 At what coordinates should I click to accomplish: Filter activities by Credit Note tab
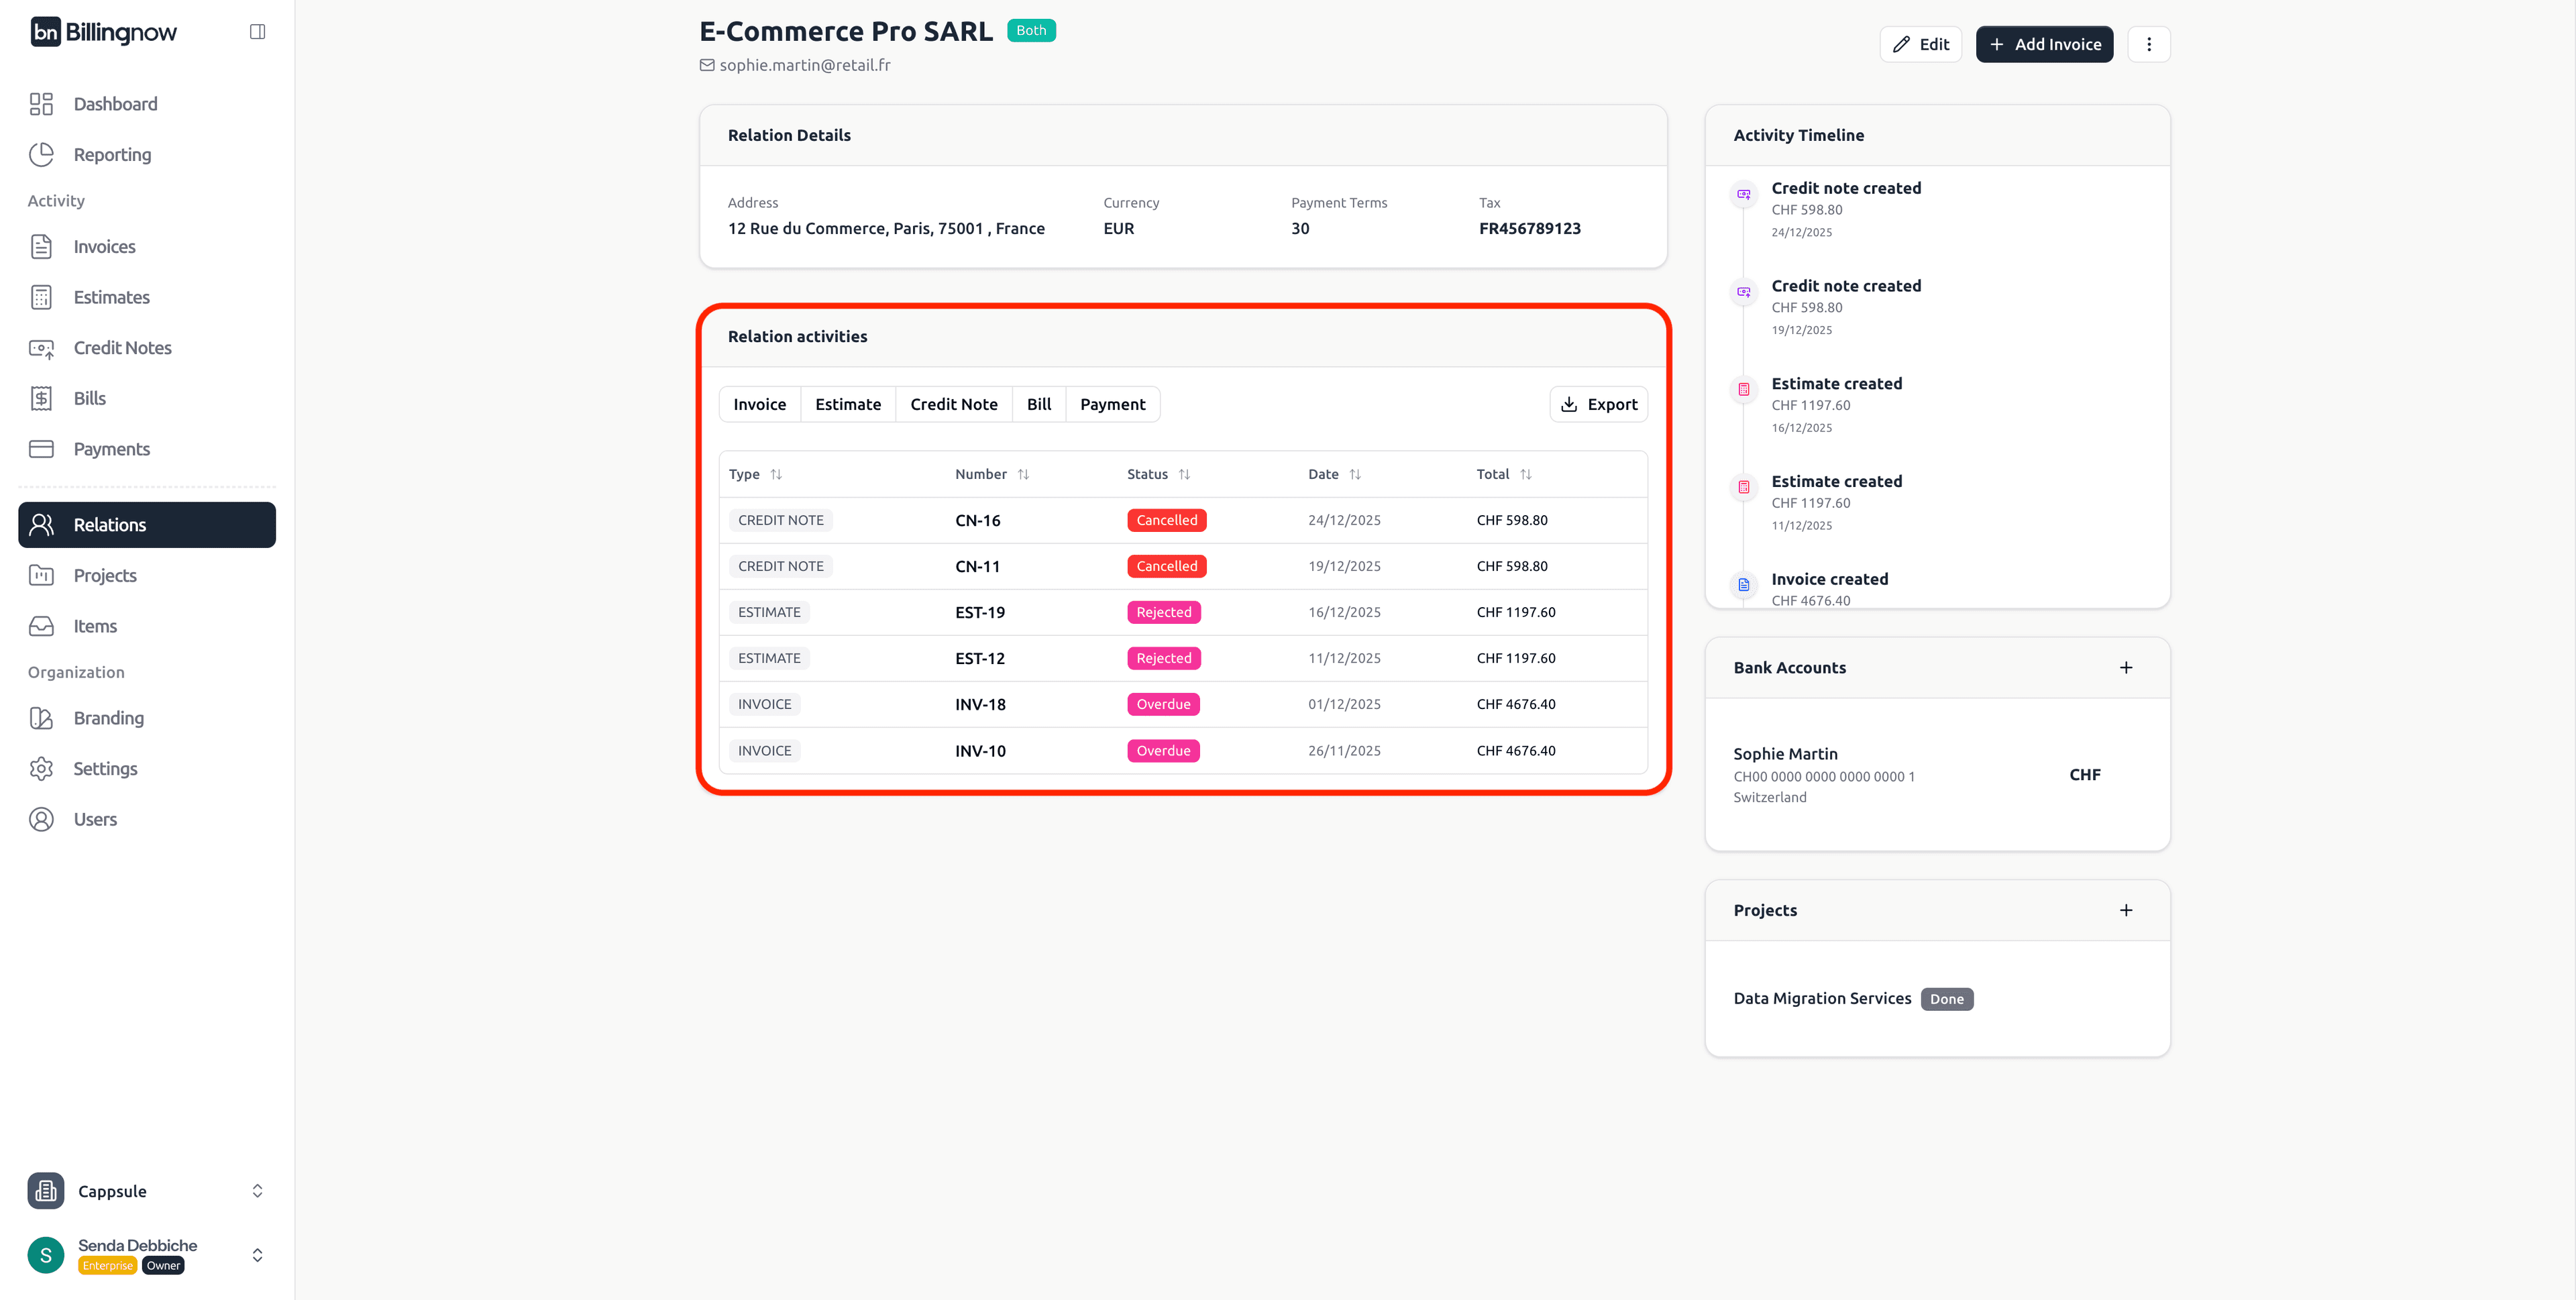953,404
